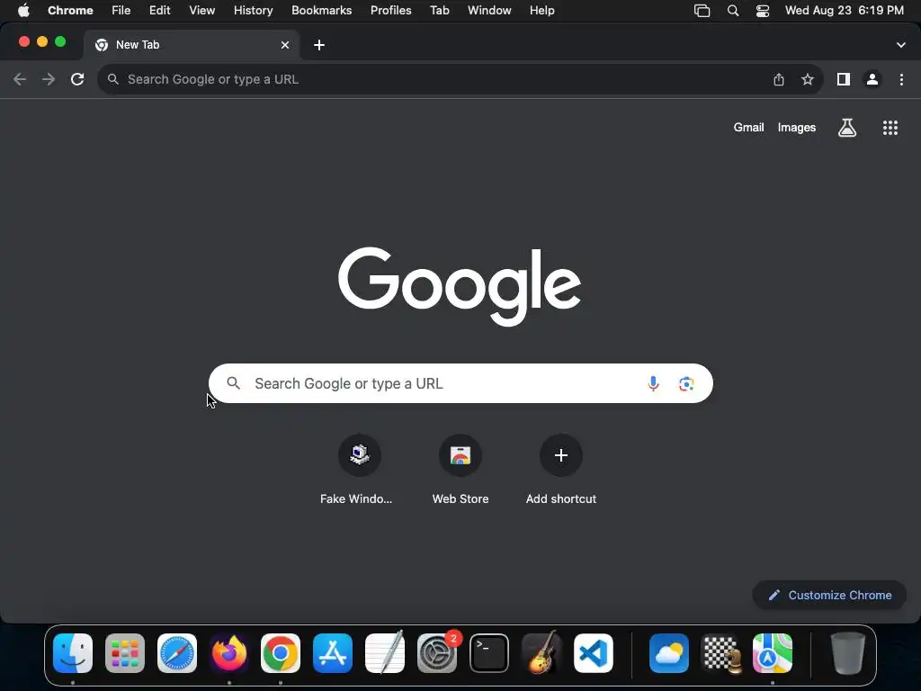Open the App Store from the Dock
This screenshot has height=691, width=921.
(333, 653)
